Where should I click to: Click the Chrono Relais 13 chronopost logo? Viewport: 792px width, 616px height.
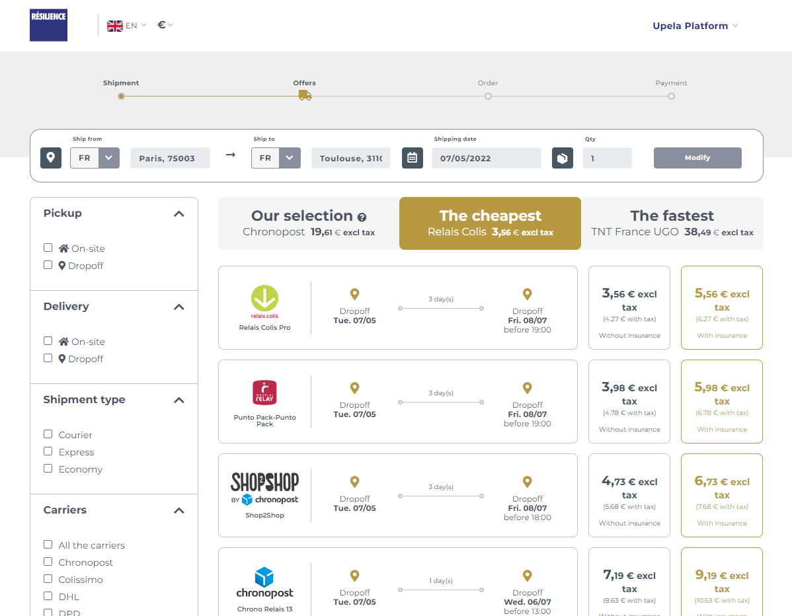click(264, 583)
